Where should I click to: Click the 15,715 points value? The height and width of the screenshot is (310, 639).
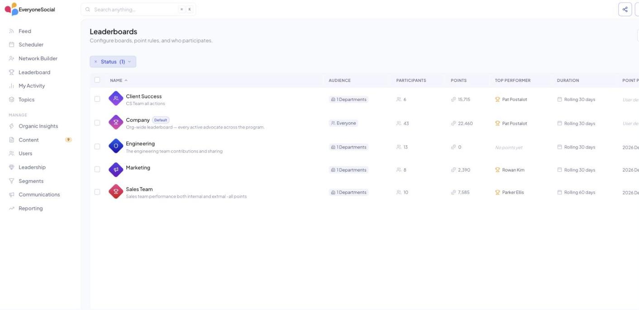tap(464, 100)
